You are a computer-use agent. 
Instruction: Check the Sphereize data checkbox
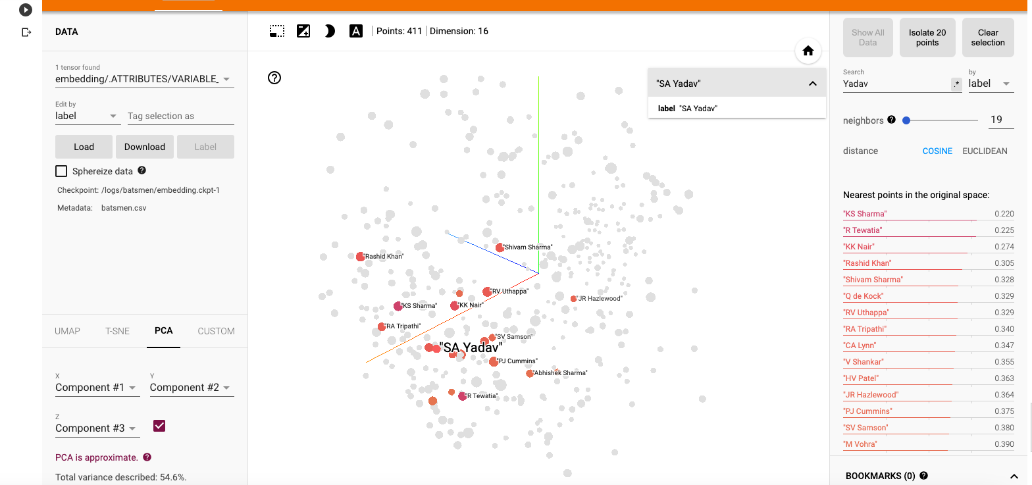pyautogui.click(x=61, y=171)
